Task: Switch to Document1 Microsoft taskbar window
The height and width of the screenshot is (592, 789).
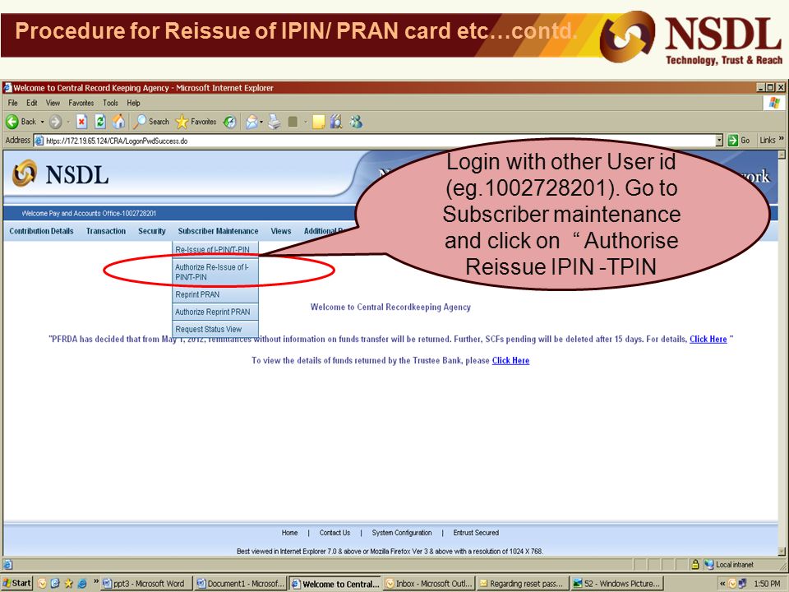Action: tap(241, 584)
